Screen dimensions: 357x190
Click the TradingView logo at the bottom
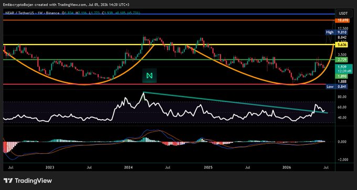coord(27,181)
